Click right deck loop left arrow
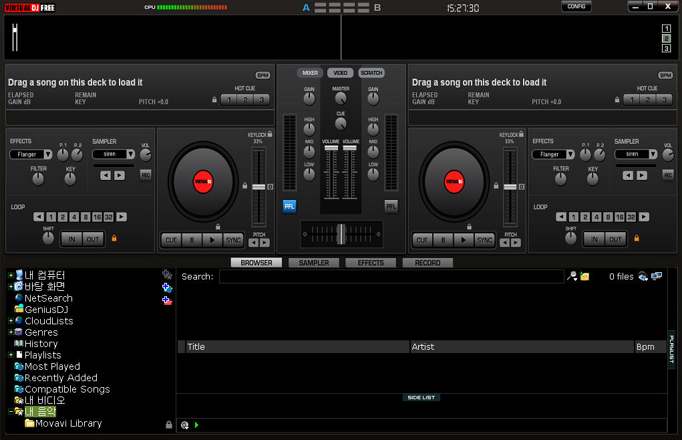Viewport: 682px width, 440px height. coord(561,217)
